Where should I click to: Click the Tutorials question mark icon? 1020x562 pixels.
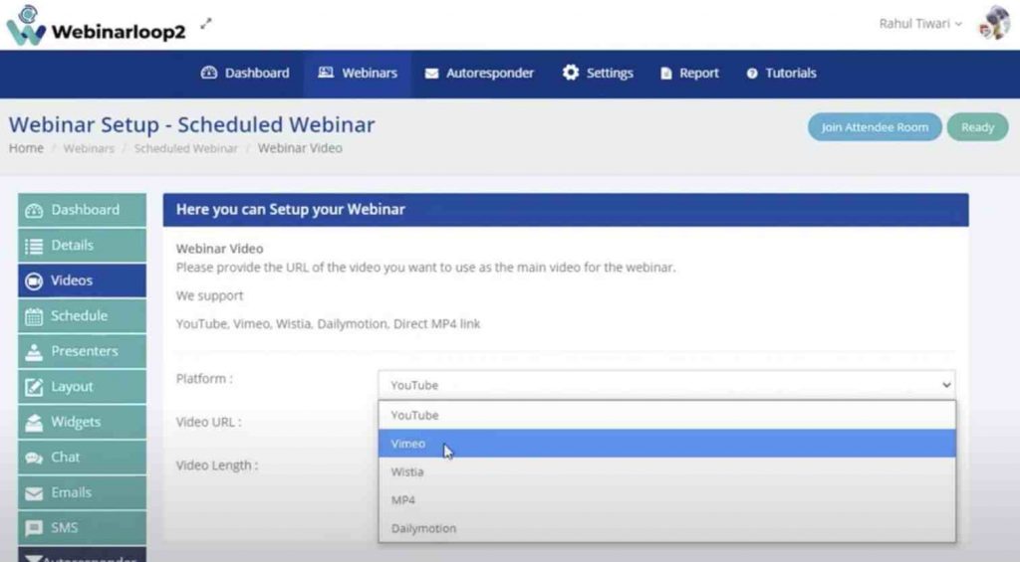pyautogui.click(x=752, y=74)
